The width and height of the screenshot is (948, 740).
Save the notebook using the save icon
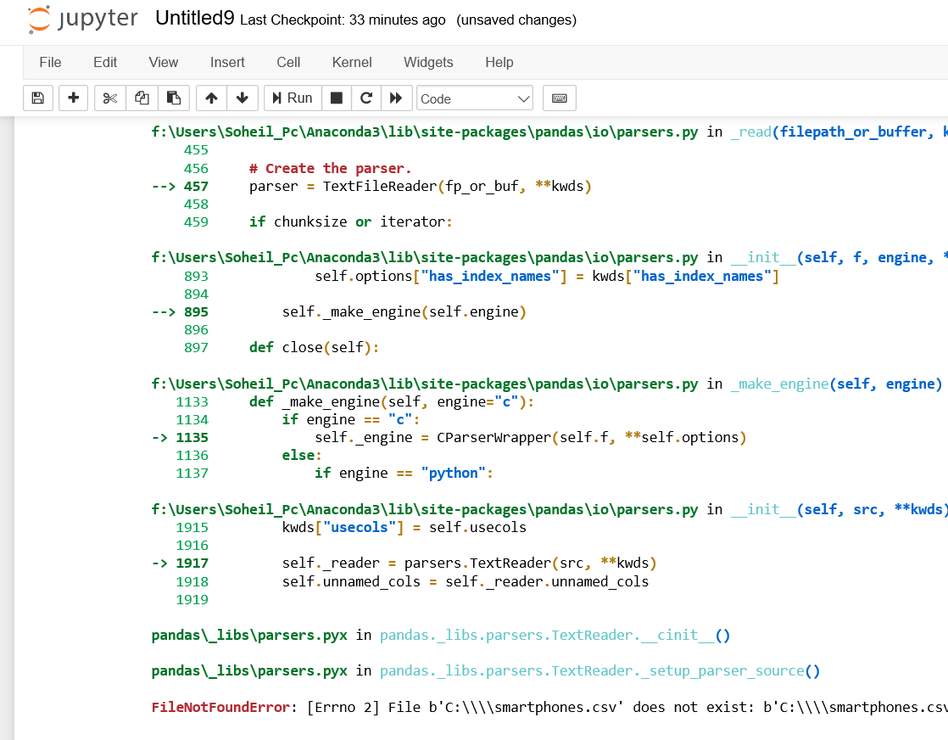37,98
